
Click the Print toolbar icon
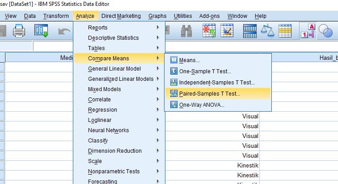19,31
